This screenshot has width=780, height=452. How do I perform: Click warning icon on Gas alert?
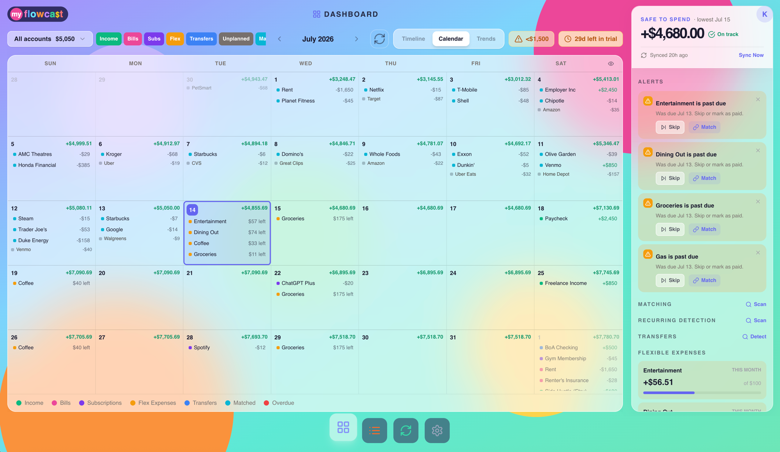tap(648, 254)
